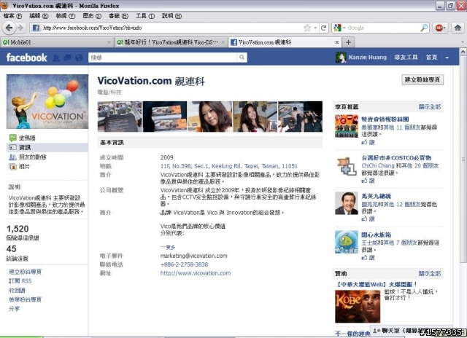This screenshot has width=467, height=338.
Task: Click 尋友工具 in the Facebook header
Action: point(406,58)
